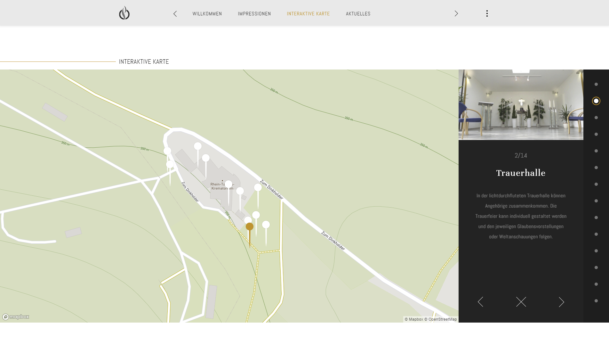Show the previous location in the info panel
609x345 pixels.
click(x=480, y=302)
